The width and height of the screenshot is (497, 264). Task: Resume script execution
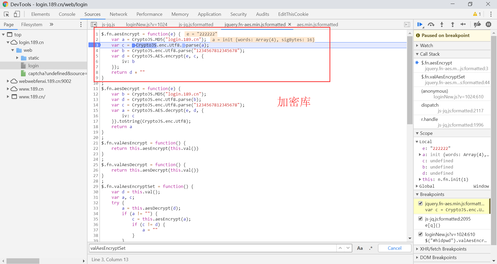coord(420,24)
